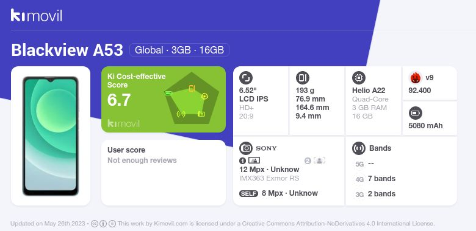The height and width of the screenshot is (231, 476).
Task: Click the Kimovil logo at top
Action: click(37, 15)
